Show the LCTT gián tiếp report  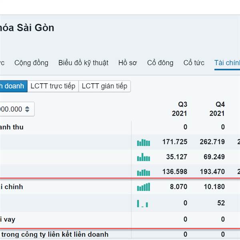click(104, 86)
